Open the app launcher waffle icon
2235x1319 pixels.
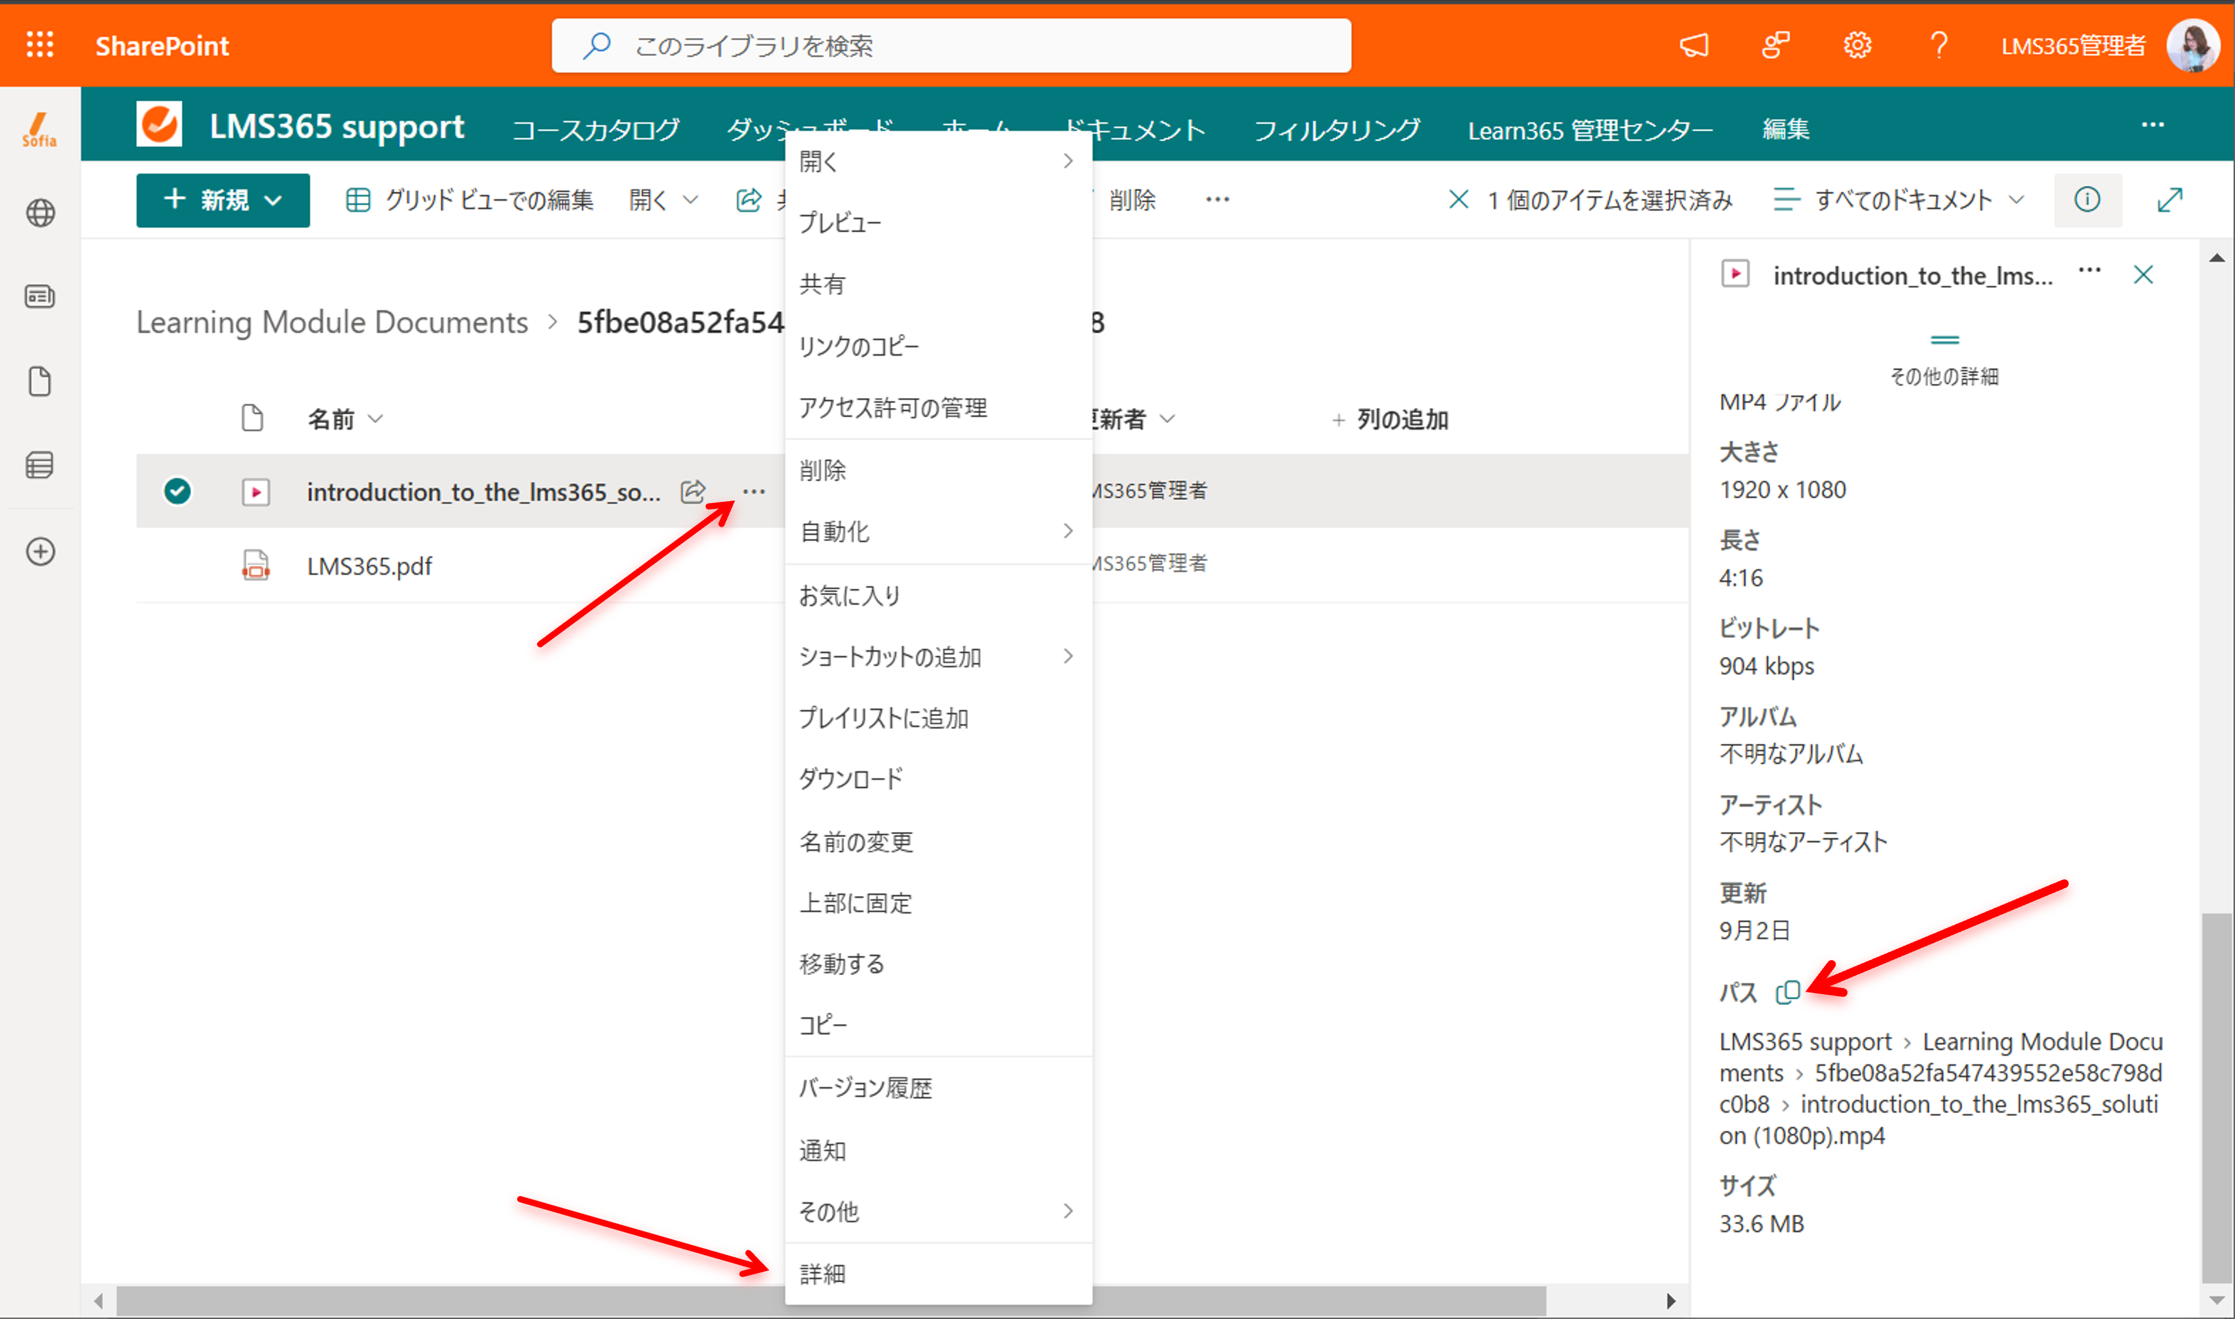pos(40,45)
